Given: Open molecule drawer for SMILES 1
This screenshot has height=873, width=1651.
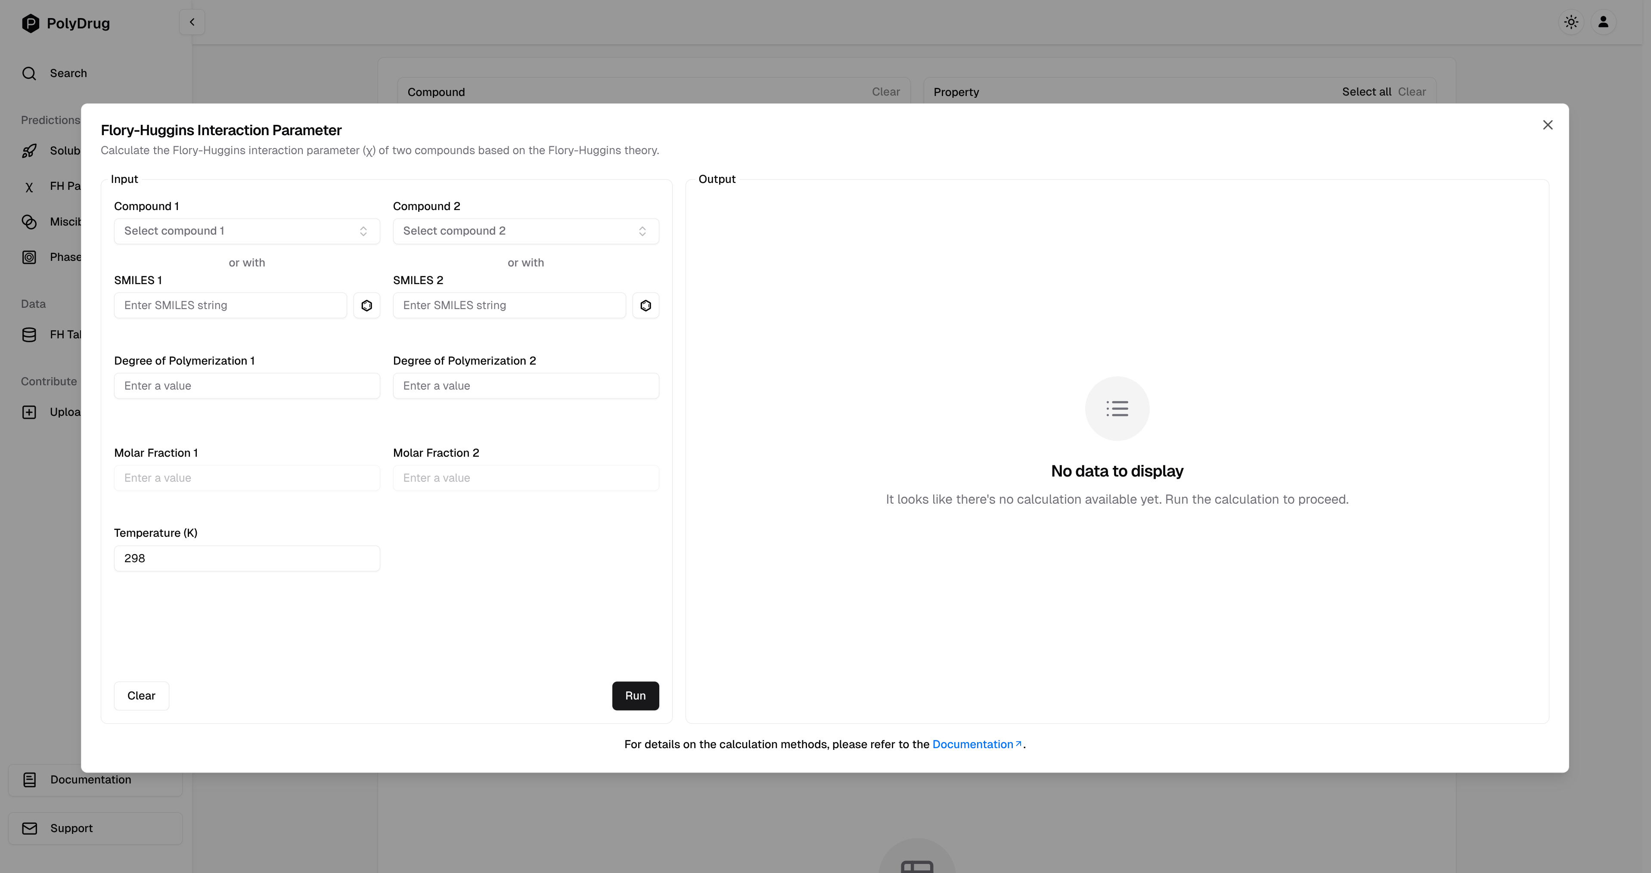Looking at the screenshot, I should coord(366,306).
